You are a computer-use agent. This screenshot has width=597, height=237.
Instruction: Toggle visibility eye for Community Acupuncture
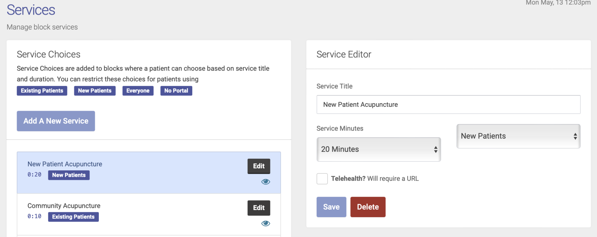coord(265,223)
